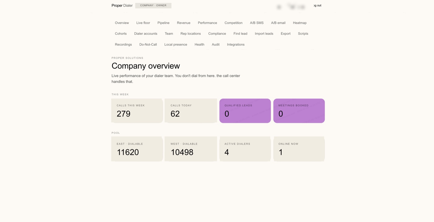Open the Rep locations tab
Screen dimensions: 434x222
pos(191,34)
